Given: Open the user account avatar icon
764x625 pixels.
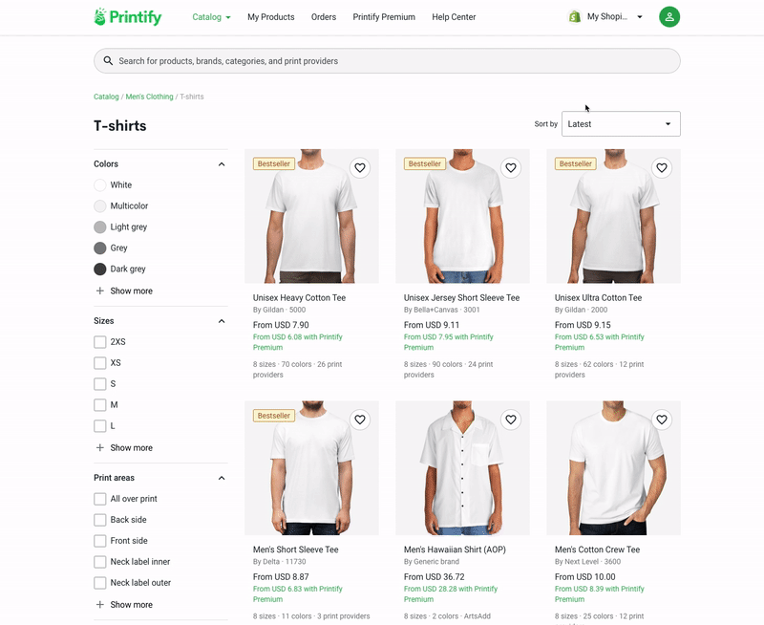Looking at the screenshot, I should pyautogui.click(x=669, y=16).
